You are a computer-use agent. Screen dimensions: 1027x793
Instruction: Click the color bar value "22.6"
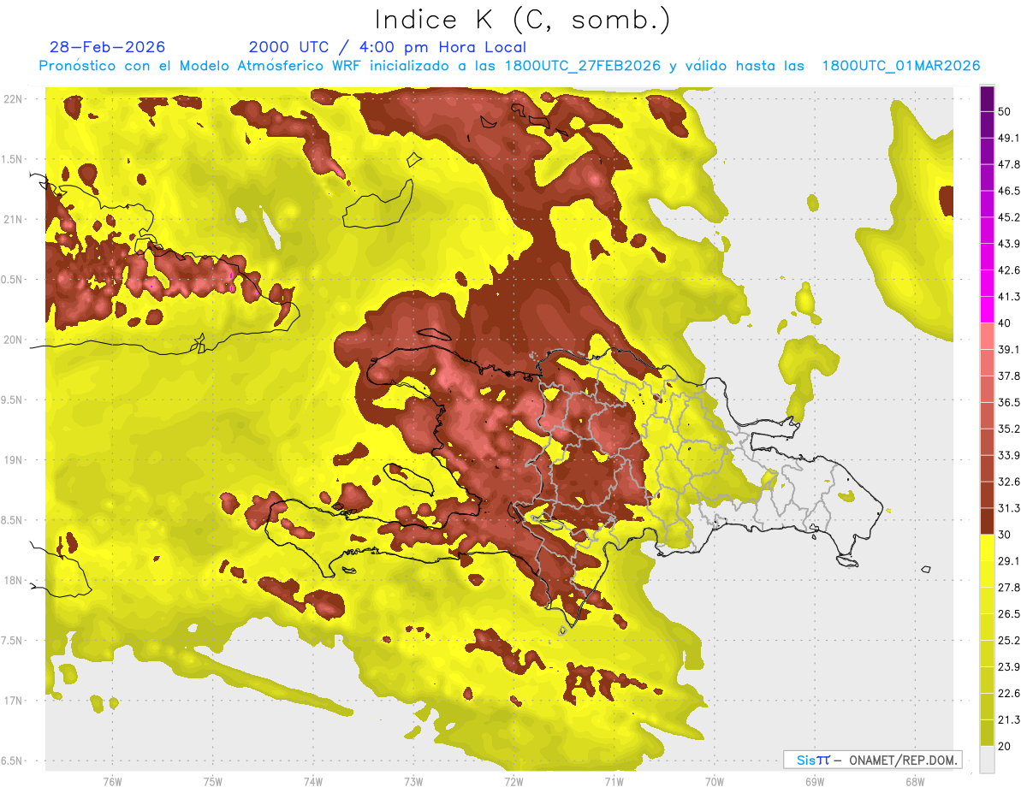pyautogui.click(x=1009, y=694)
